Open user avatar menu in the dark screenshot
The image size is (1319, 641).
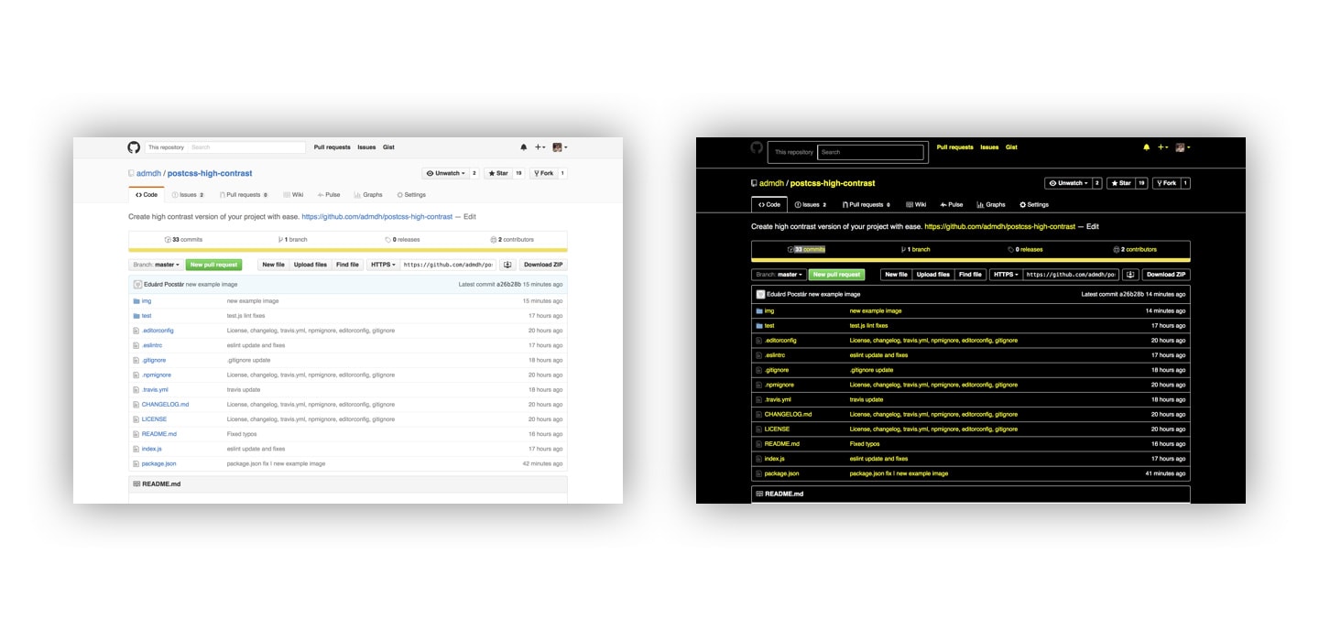click(1183, 147)
